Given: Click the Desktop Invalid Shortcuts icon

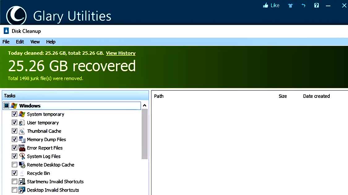Looking at the screenshot, I should 22,190.
